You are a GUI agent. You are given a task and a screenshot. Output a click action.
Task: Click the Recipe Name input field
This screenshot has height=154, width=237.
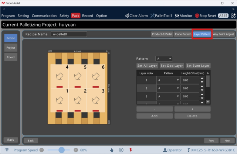click(x=69, y=34)
